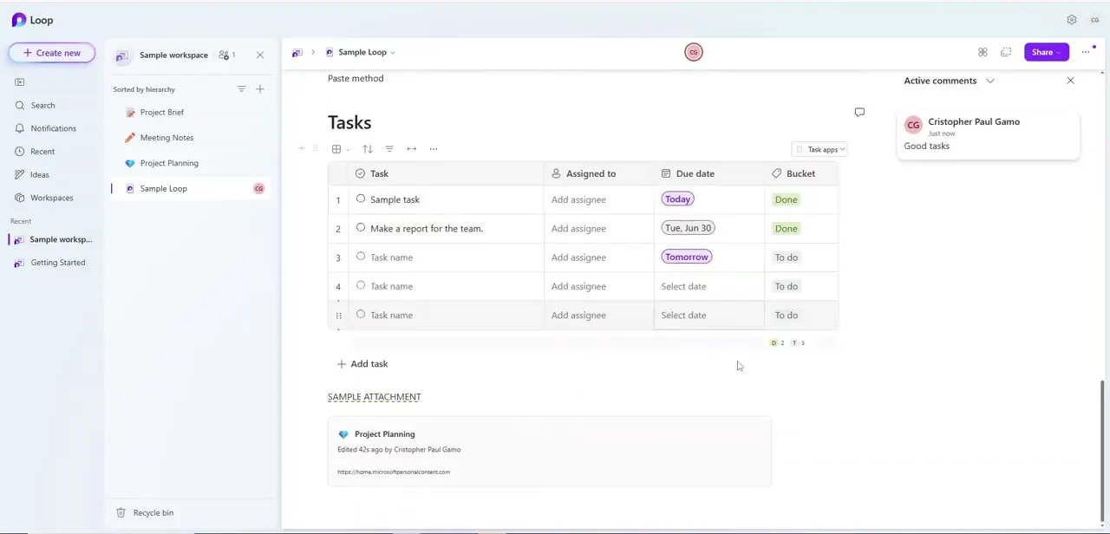Click Create new button

pyautogui.click(x=52, y=53)
